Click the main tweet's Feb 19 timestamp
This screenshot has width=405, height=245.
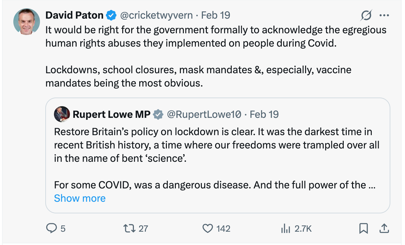(216, 15)
